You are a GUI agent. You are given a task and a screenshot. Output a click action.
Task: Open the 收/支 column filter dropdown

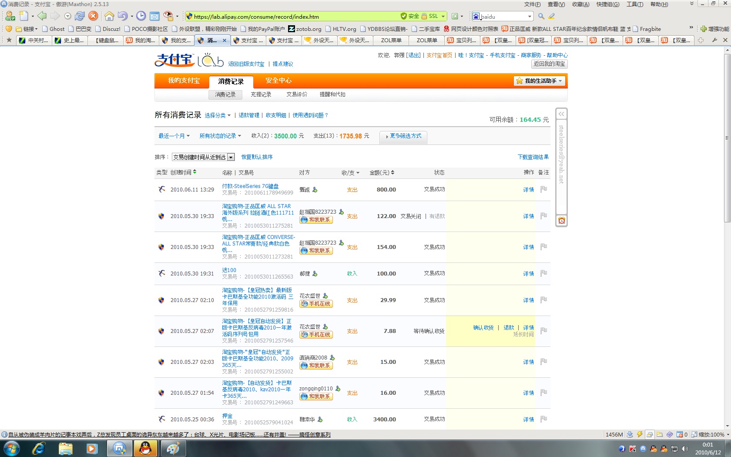click(351, 173)
